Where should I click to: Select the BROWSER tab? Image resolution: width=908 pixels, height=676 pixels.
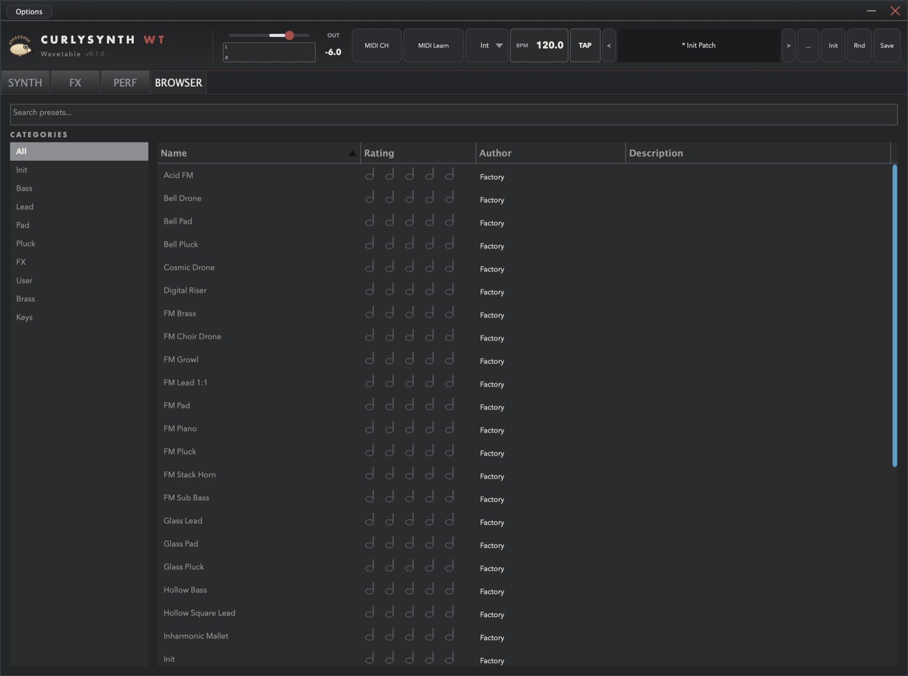pos(178,82)
